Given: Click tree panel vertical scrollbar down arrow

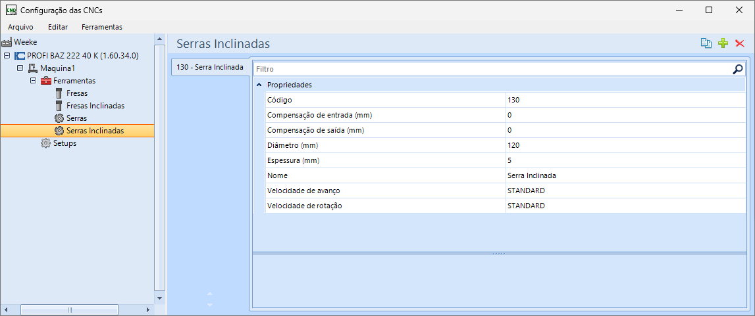Looking at the screenshot, I should coord(159,298).
